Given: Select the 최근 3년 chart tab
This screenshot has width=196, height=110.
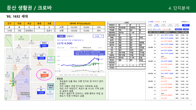Looking at the screenshot, I should click(x=61, y=48).
